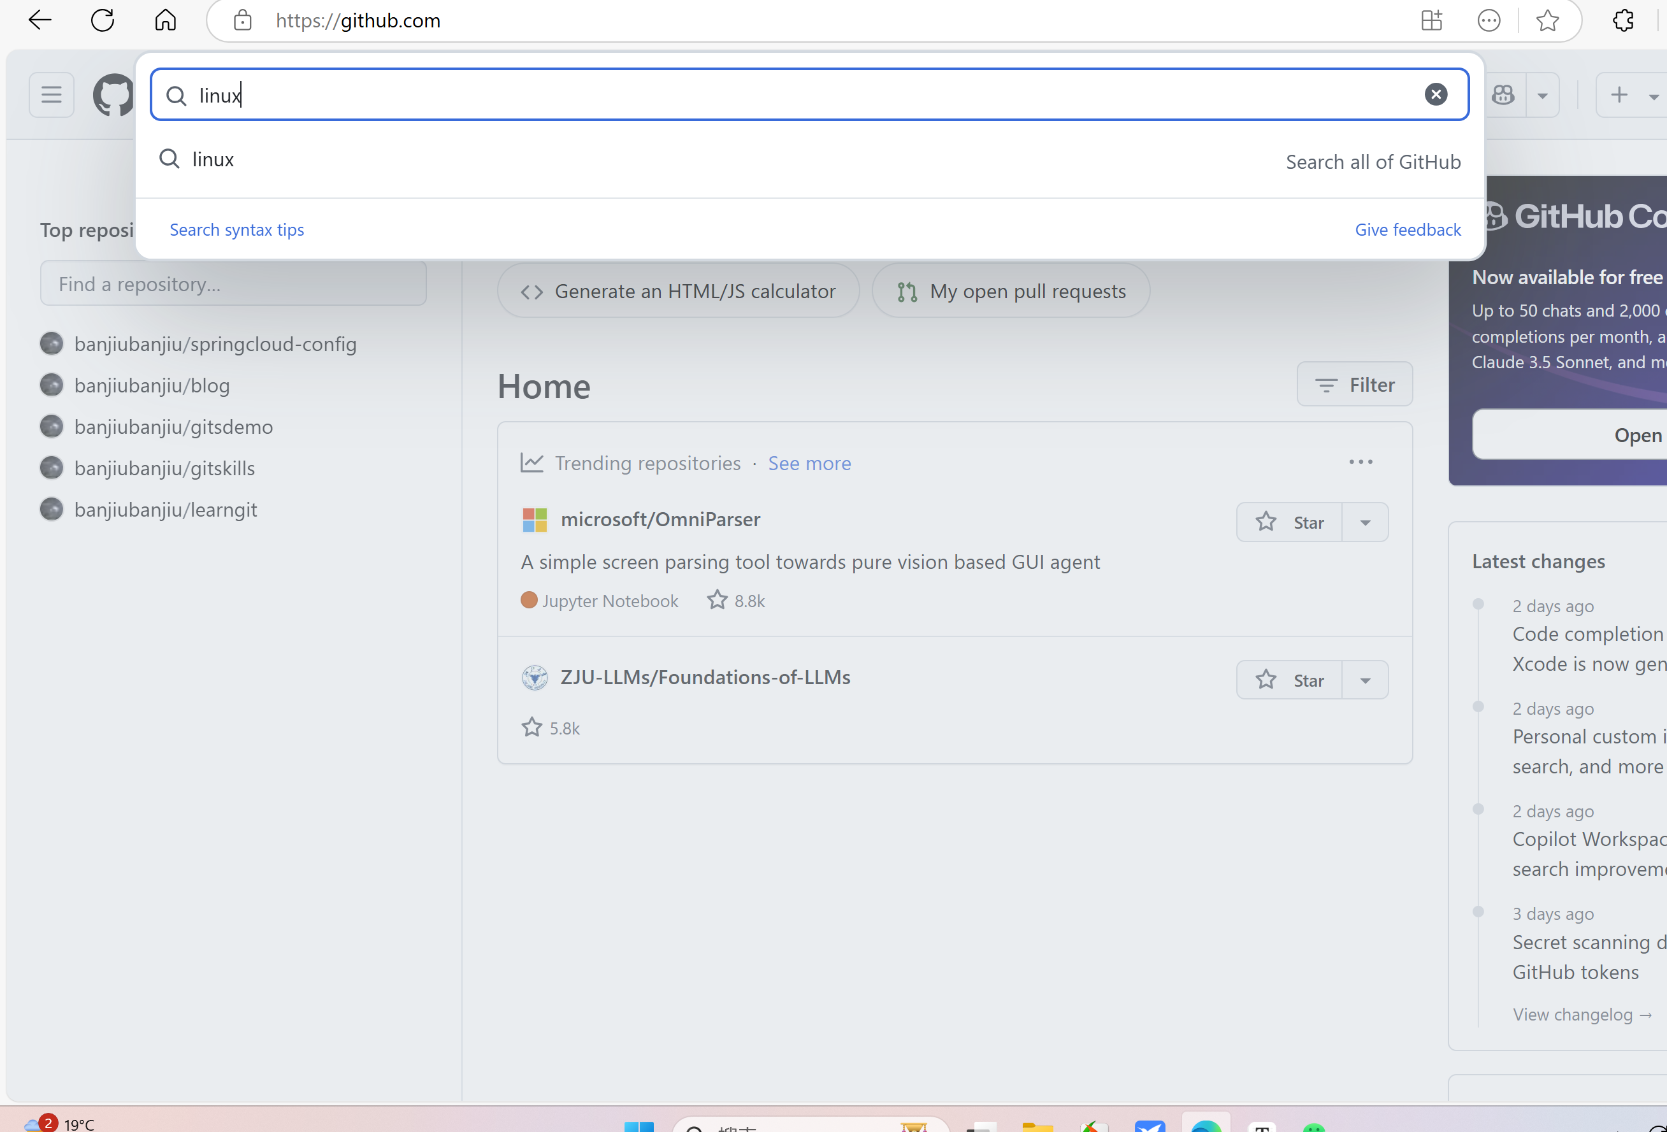Click Generate an HTML/JS calculator suggestion
This screenshot has height=1132, width=1667.
tap(679, 291)
